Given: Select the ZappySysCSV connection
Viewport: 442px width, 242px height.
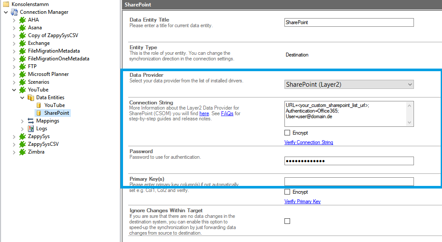Looking at the screenshot, I should [x=43, y=144].
